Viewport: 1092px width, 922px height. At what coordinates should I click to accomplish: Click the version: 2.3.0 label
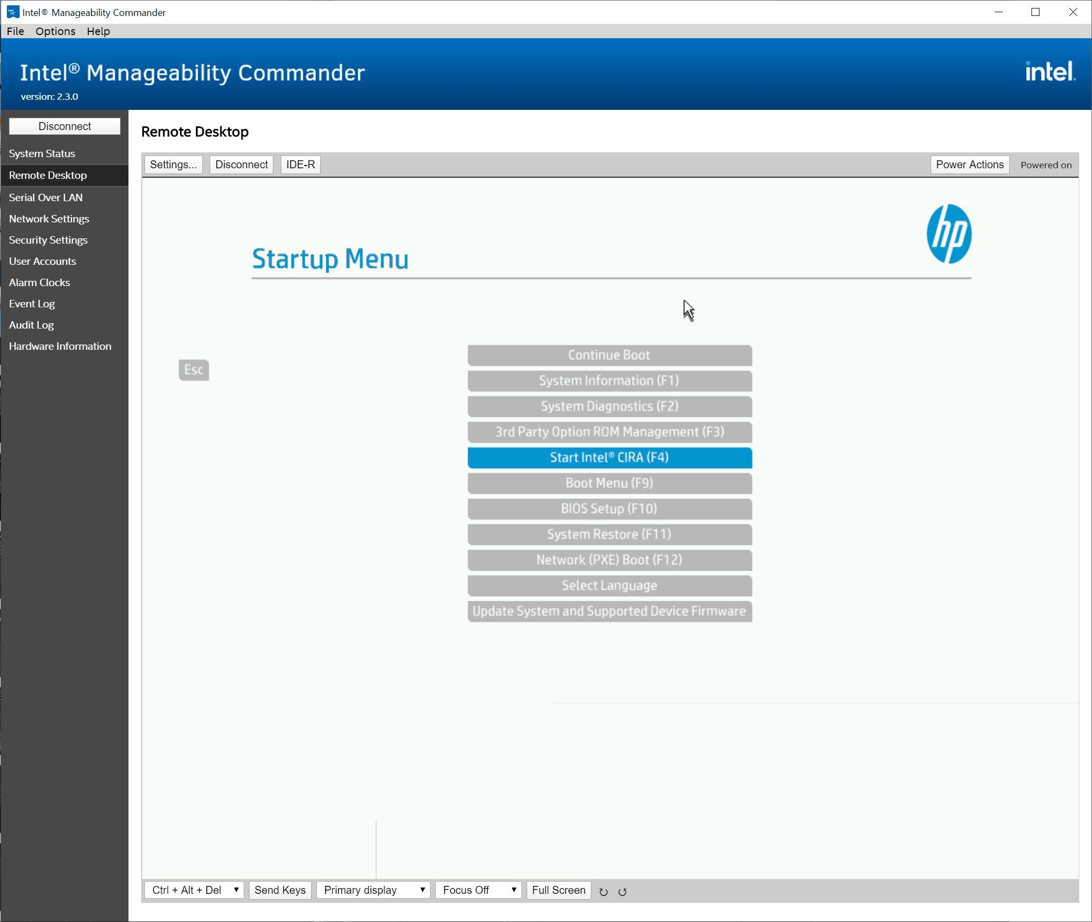coord(49,97)
